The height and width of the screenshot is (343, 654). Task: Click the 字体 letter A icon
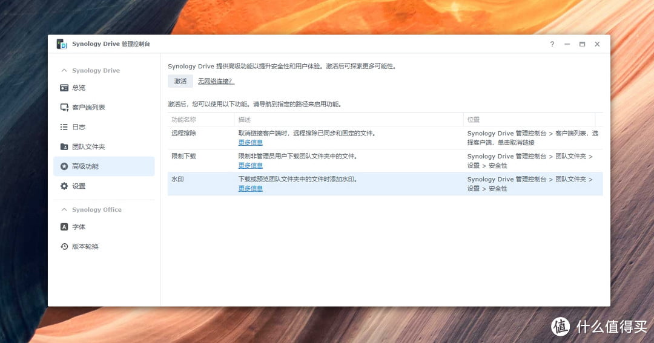click(x=64, y=227)
